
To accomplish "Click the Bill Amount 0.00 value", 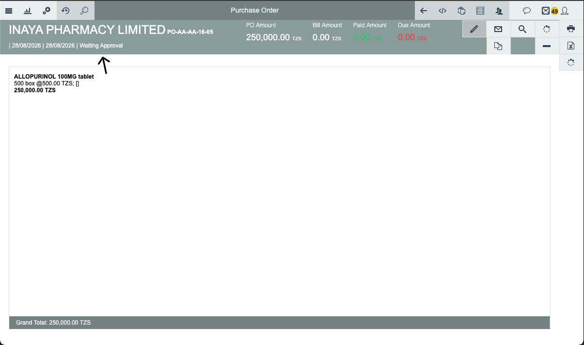I will [x=321, y=37].
